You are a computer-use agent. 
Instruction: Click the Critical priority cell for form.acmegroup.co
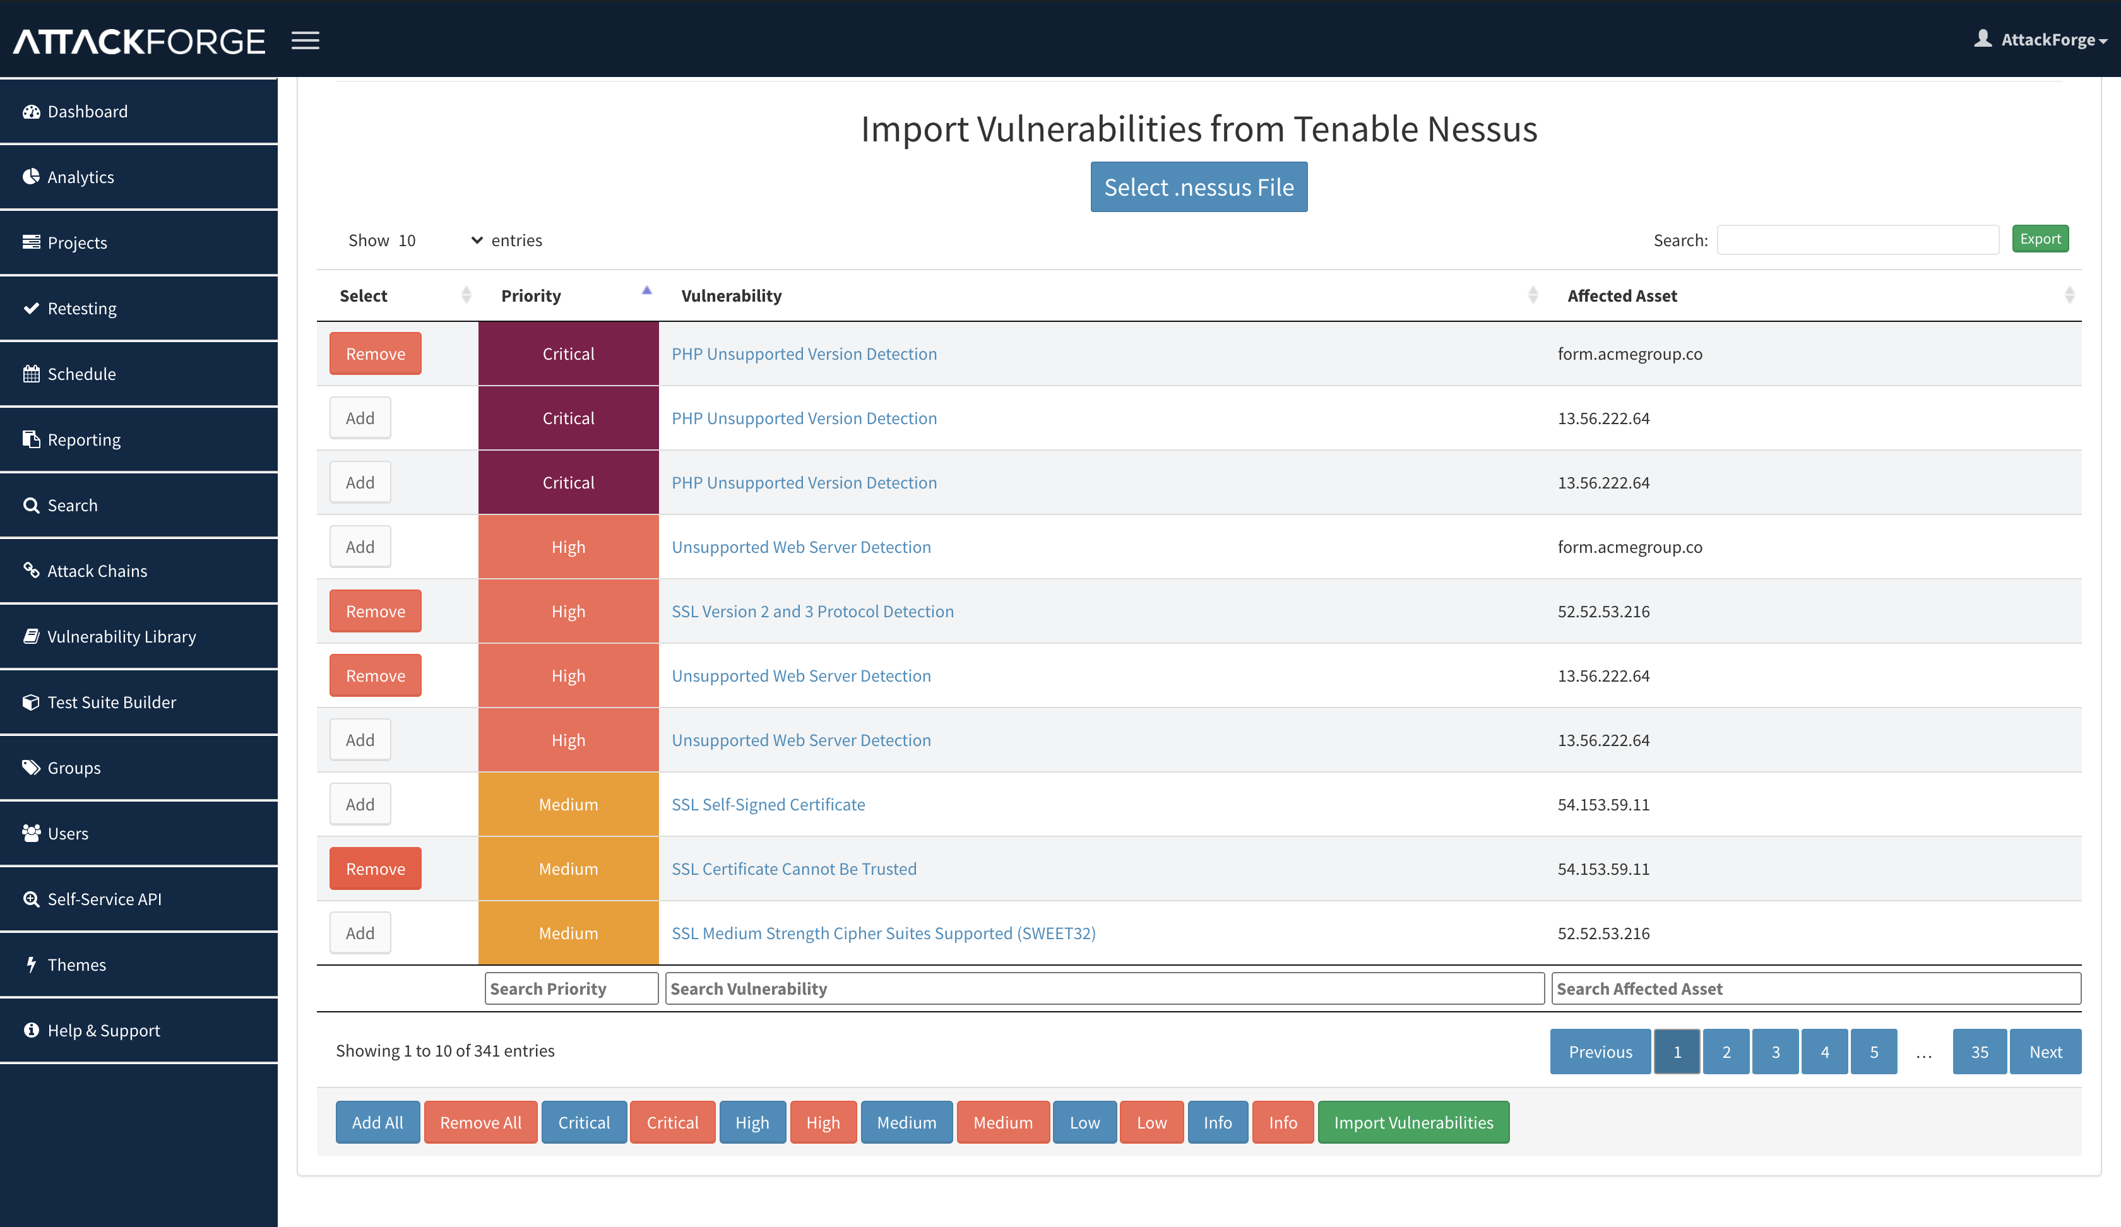pyautogui.click(x=568, y=353)
